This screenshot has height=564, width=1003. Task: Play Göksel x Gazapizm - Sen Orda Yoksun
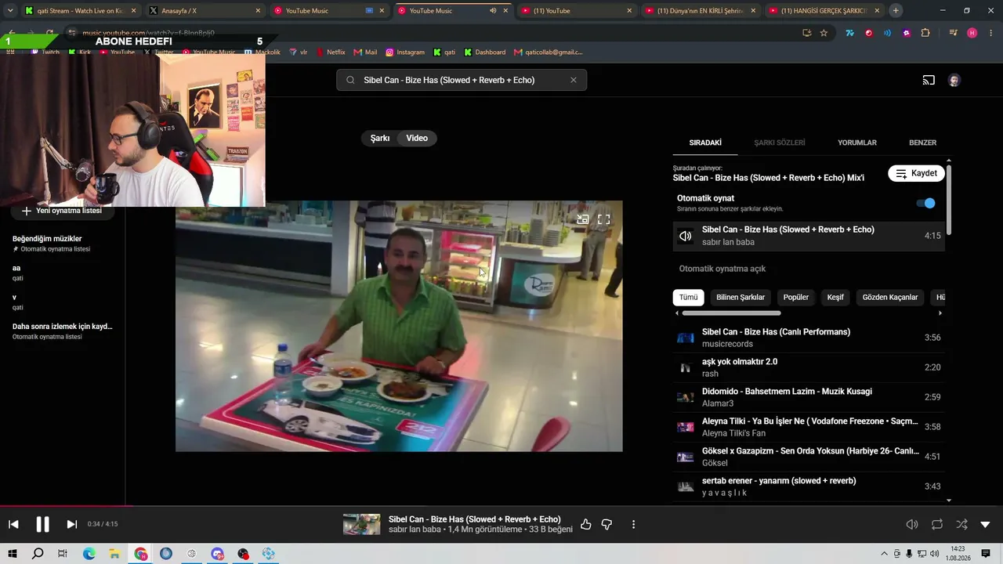(809, 457)
